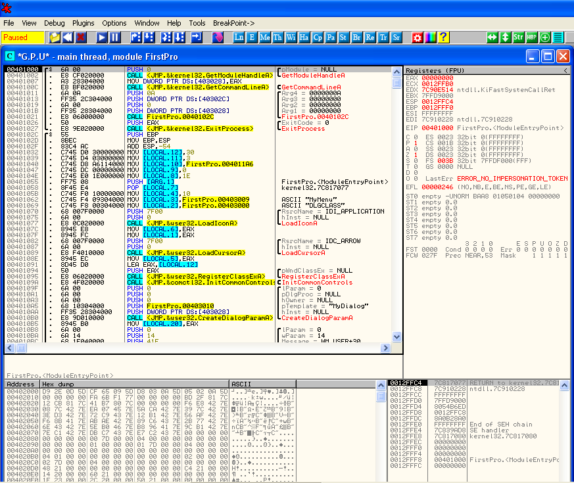Viewport: 574px width, 483px height.
Task: Open the Tools menu
Action: 197,23
